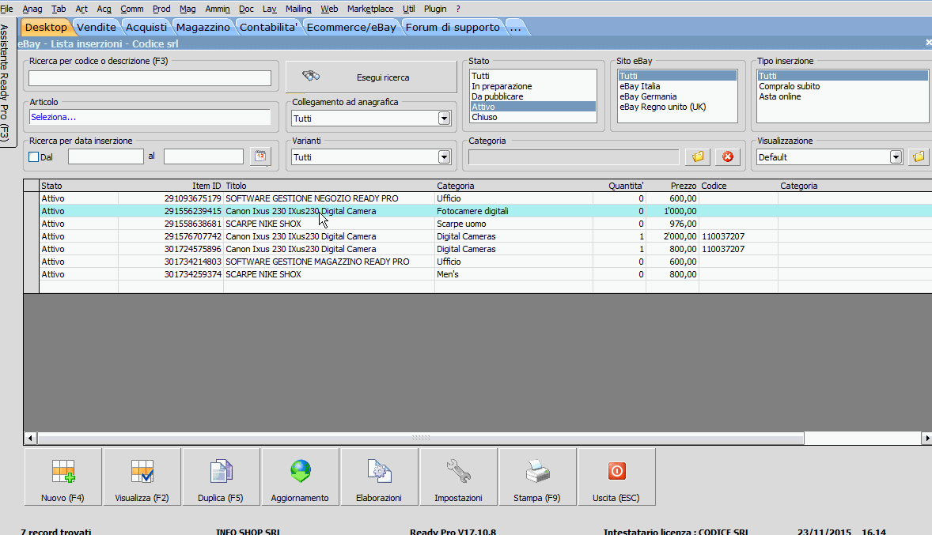Expand the Visualizzazione Default dropdown
This screenshot has width=932, height=535.
click(896, 156)
